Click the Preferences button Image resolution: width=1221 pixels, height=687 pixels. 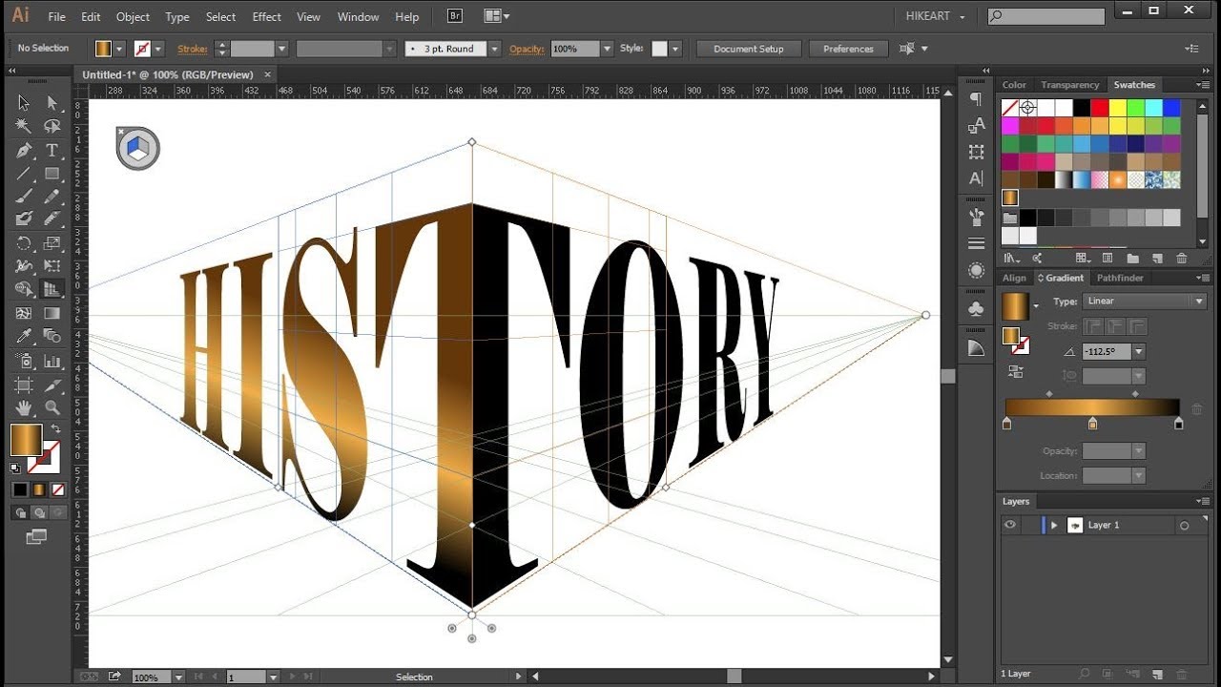click(848, 49)
